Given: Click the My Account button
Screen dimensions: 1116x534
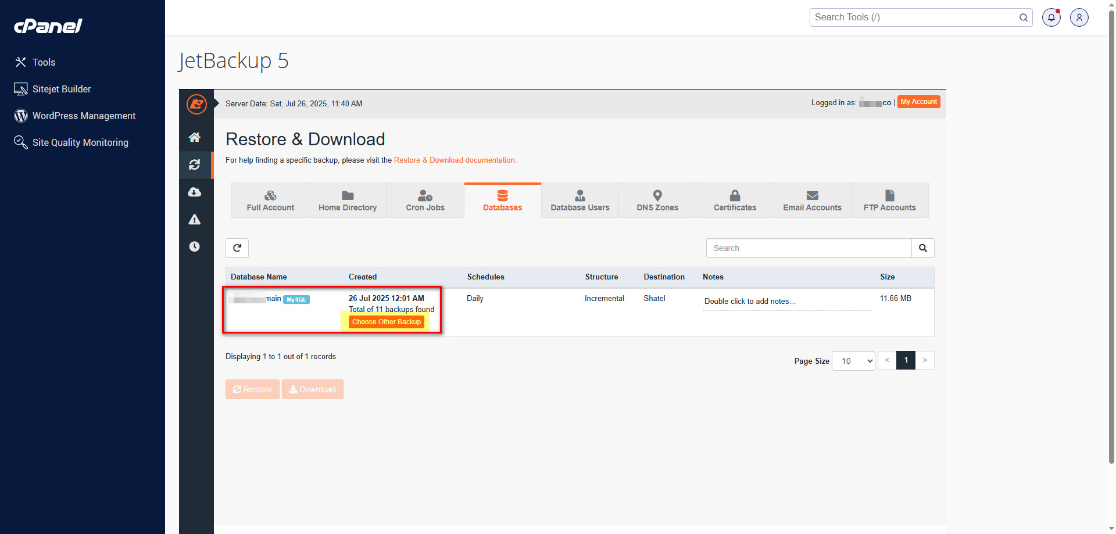Looking at the screenshot, I should coord(918,102).
